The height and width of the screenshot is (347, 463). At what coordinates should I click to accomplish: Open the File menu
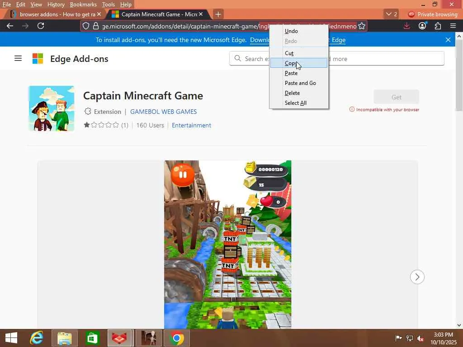click(6, 5)
